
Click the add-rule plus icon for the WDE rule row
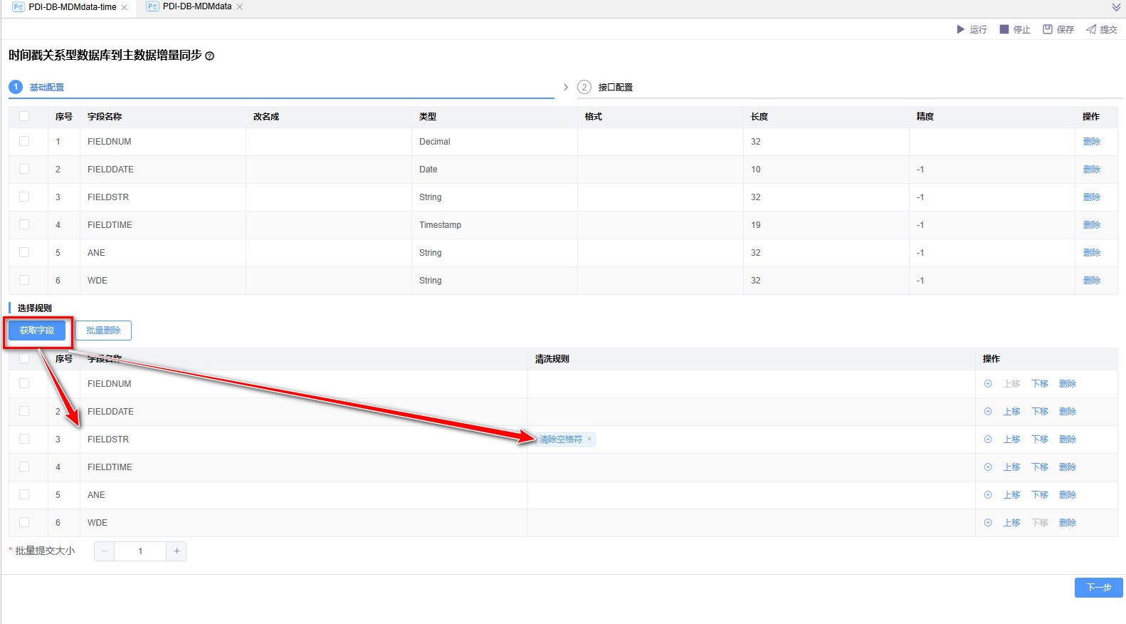tap(988, 523)
